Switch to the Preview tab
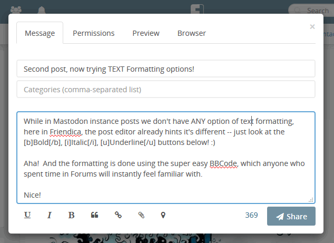 tap(146, 33)
